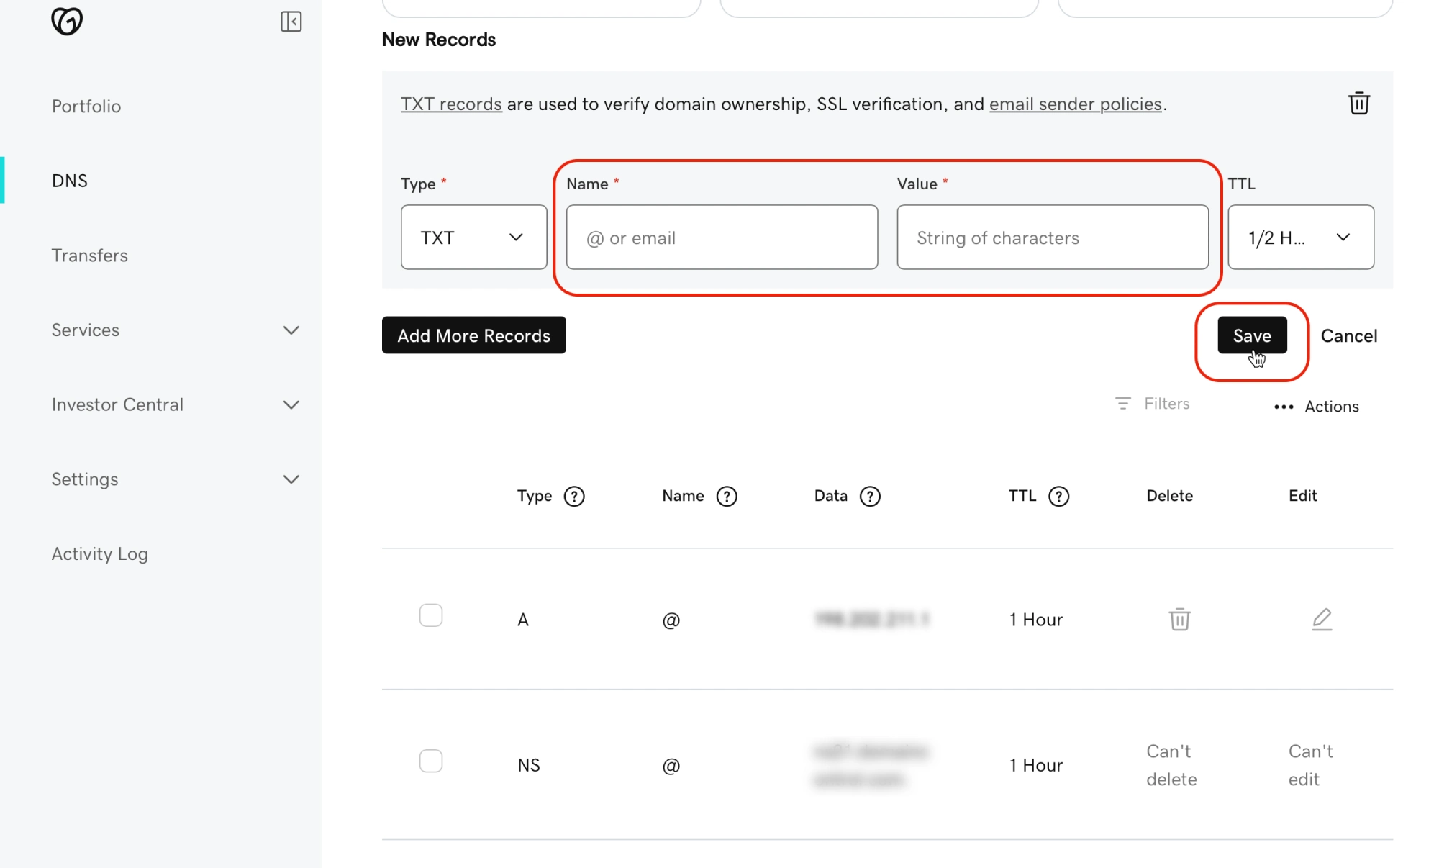The height and width of the screenshot is (868, 1439).
Task: Open the Data column help icon
Action: pyautogui.click(x=870, y=497)
